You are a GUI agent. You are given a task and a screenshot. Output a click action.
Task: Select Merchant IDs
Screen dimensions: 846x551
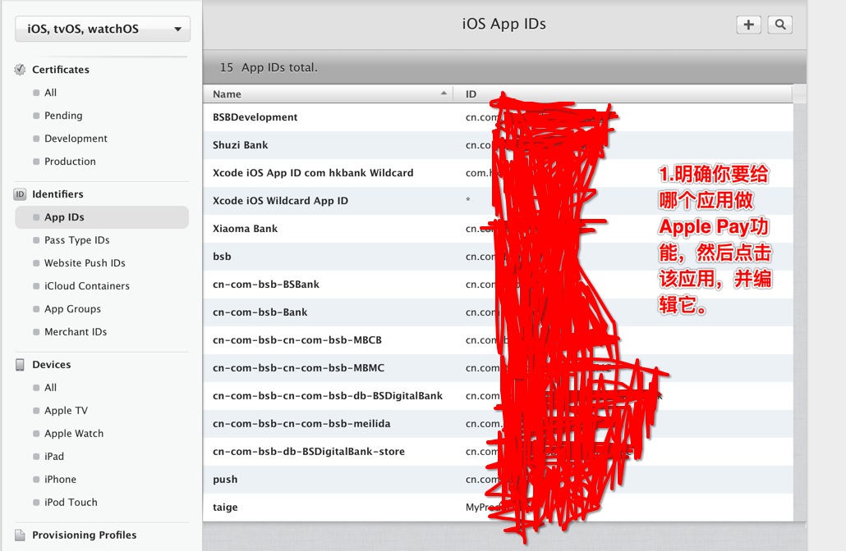(76, 332)
